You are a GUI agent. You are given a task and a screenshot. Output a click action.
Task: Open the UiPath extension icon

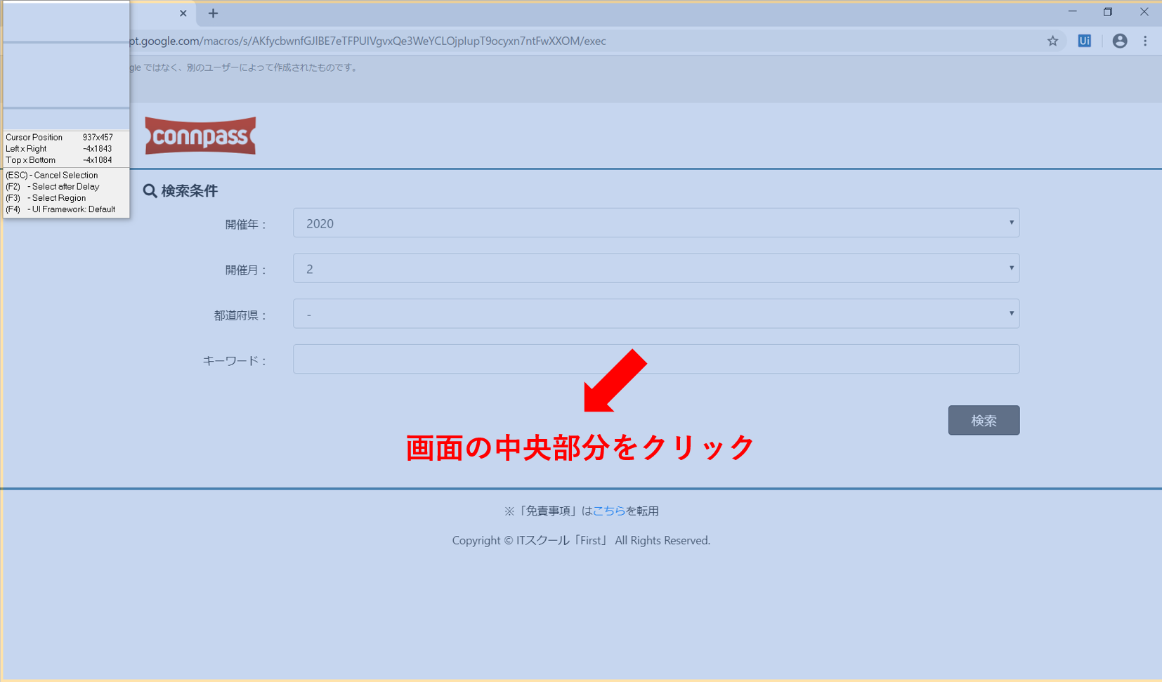1084,41
